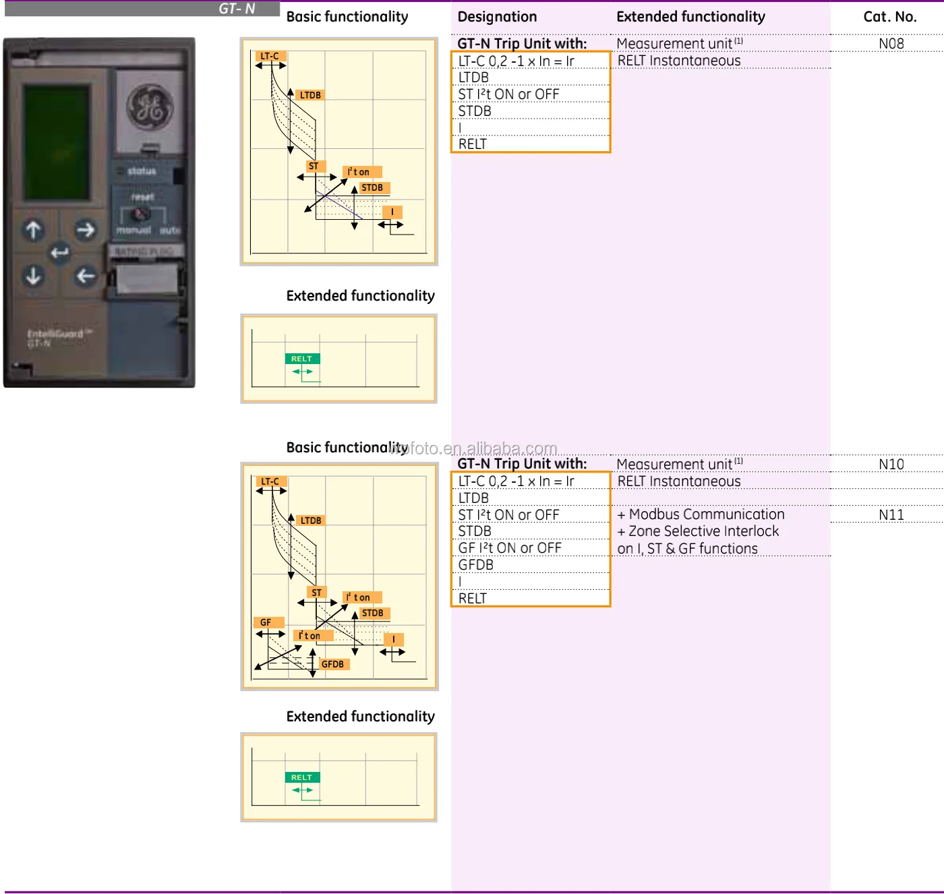Viewport: 944px width, 894px height.
Task: Click the left arrow key on the trip unit
Action: click(85, 276)
